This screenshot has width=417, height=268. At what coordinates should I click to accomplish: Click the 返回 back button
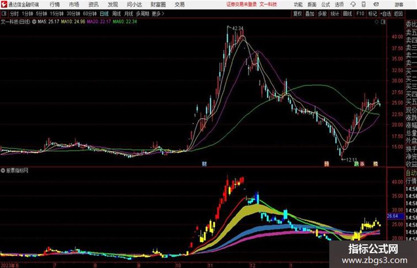[398, 14]
